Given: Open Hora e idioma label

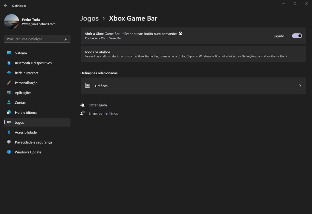Looking at the screenshot, I should click(x=26, y=112).
